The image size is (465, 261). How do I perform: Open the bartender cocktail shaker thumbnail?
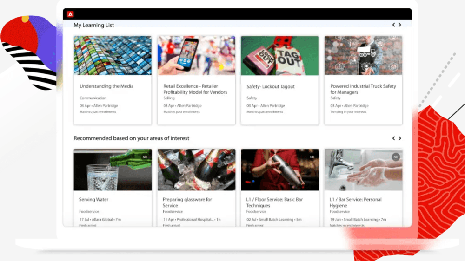(279, 170)
